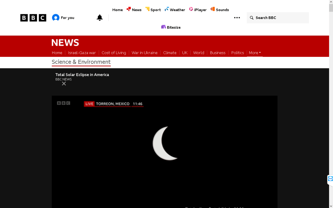Select the Climate news tab
This screenshot has width=333, height=208.
(170, 53)
